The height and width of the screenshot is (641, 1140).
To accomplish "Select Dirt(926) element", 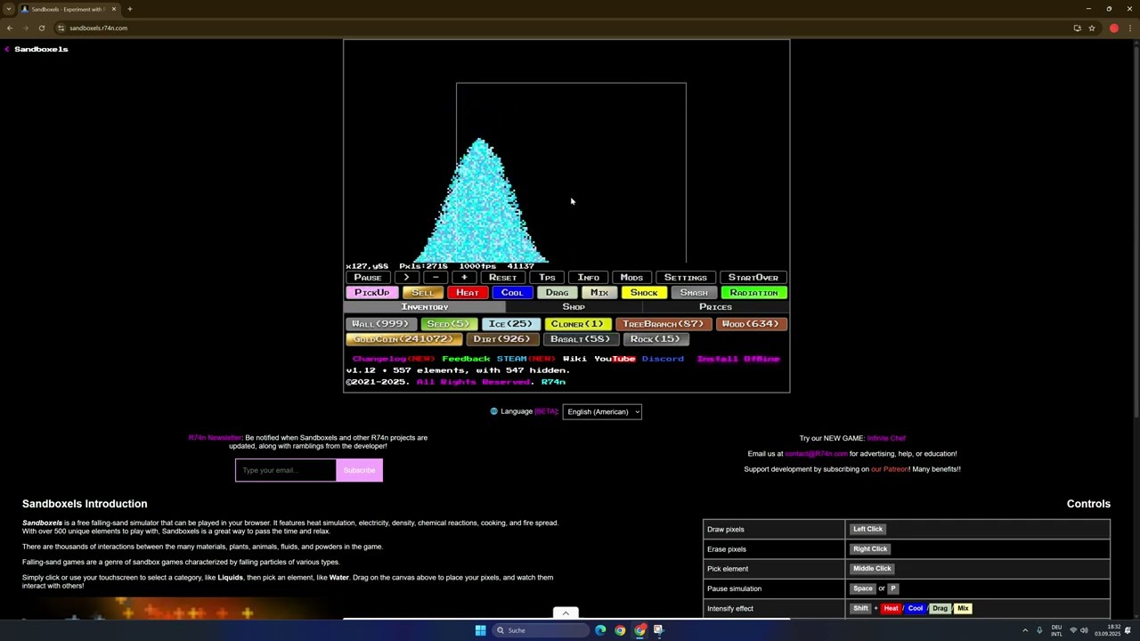I will (502, 339).
